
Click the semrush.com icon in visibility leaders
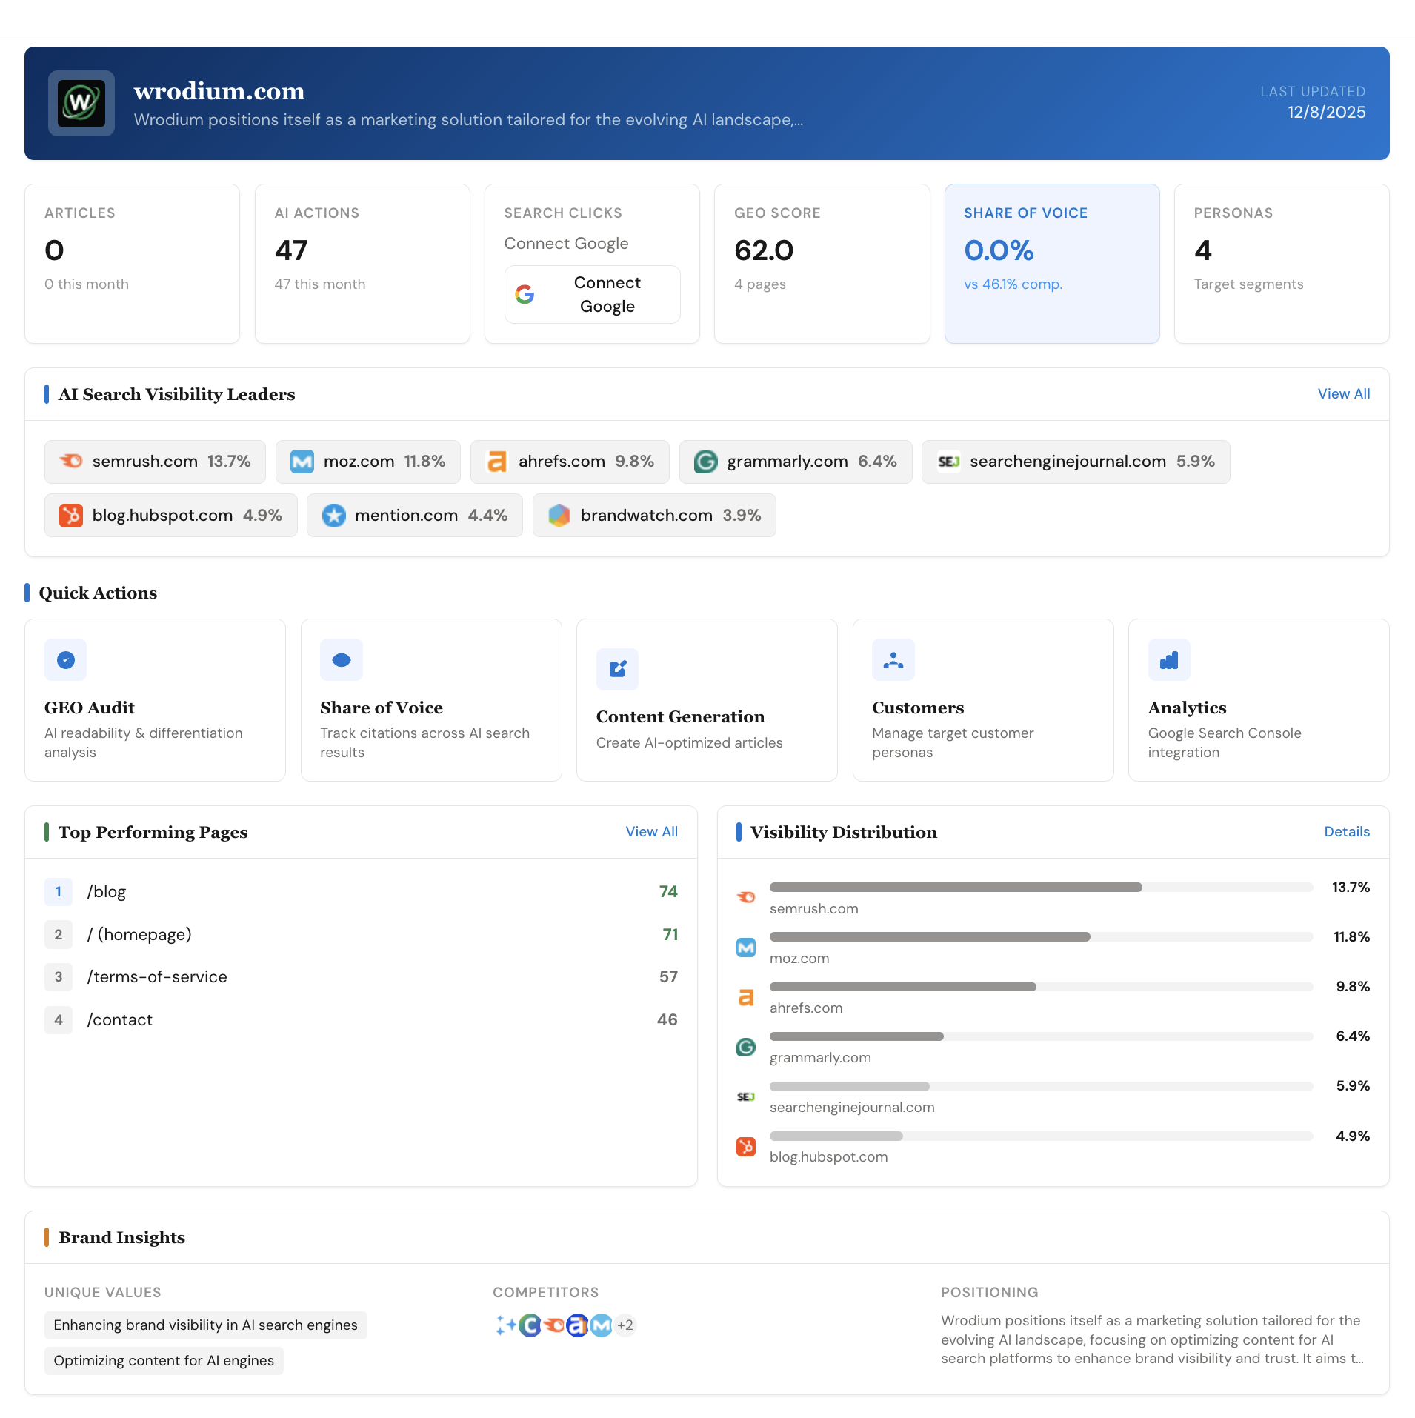click(71, 461)
